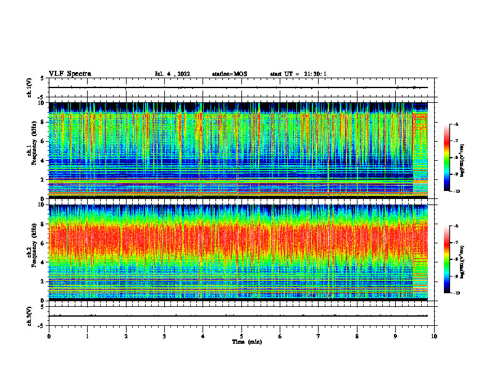Click the time-axis tick label "6"

pos(280,336)
